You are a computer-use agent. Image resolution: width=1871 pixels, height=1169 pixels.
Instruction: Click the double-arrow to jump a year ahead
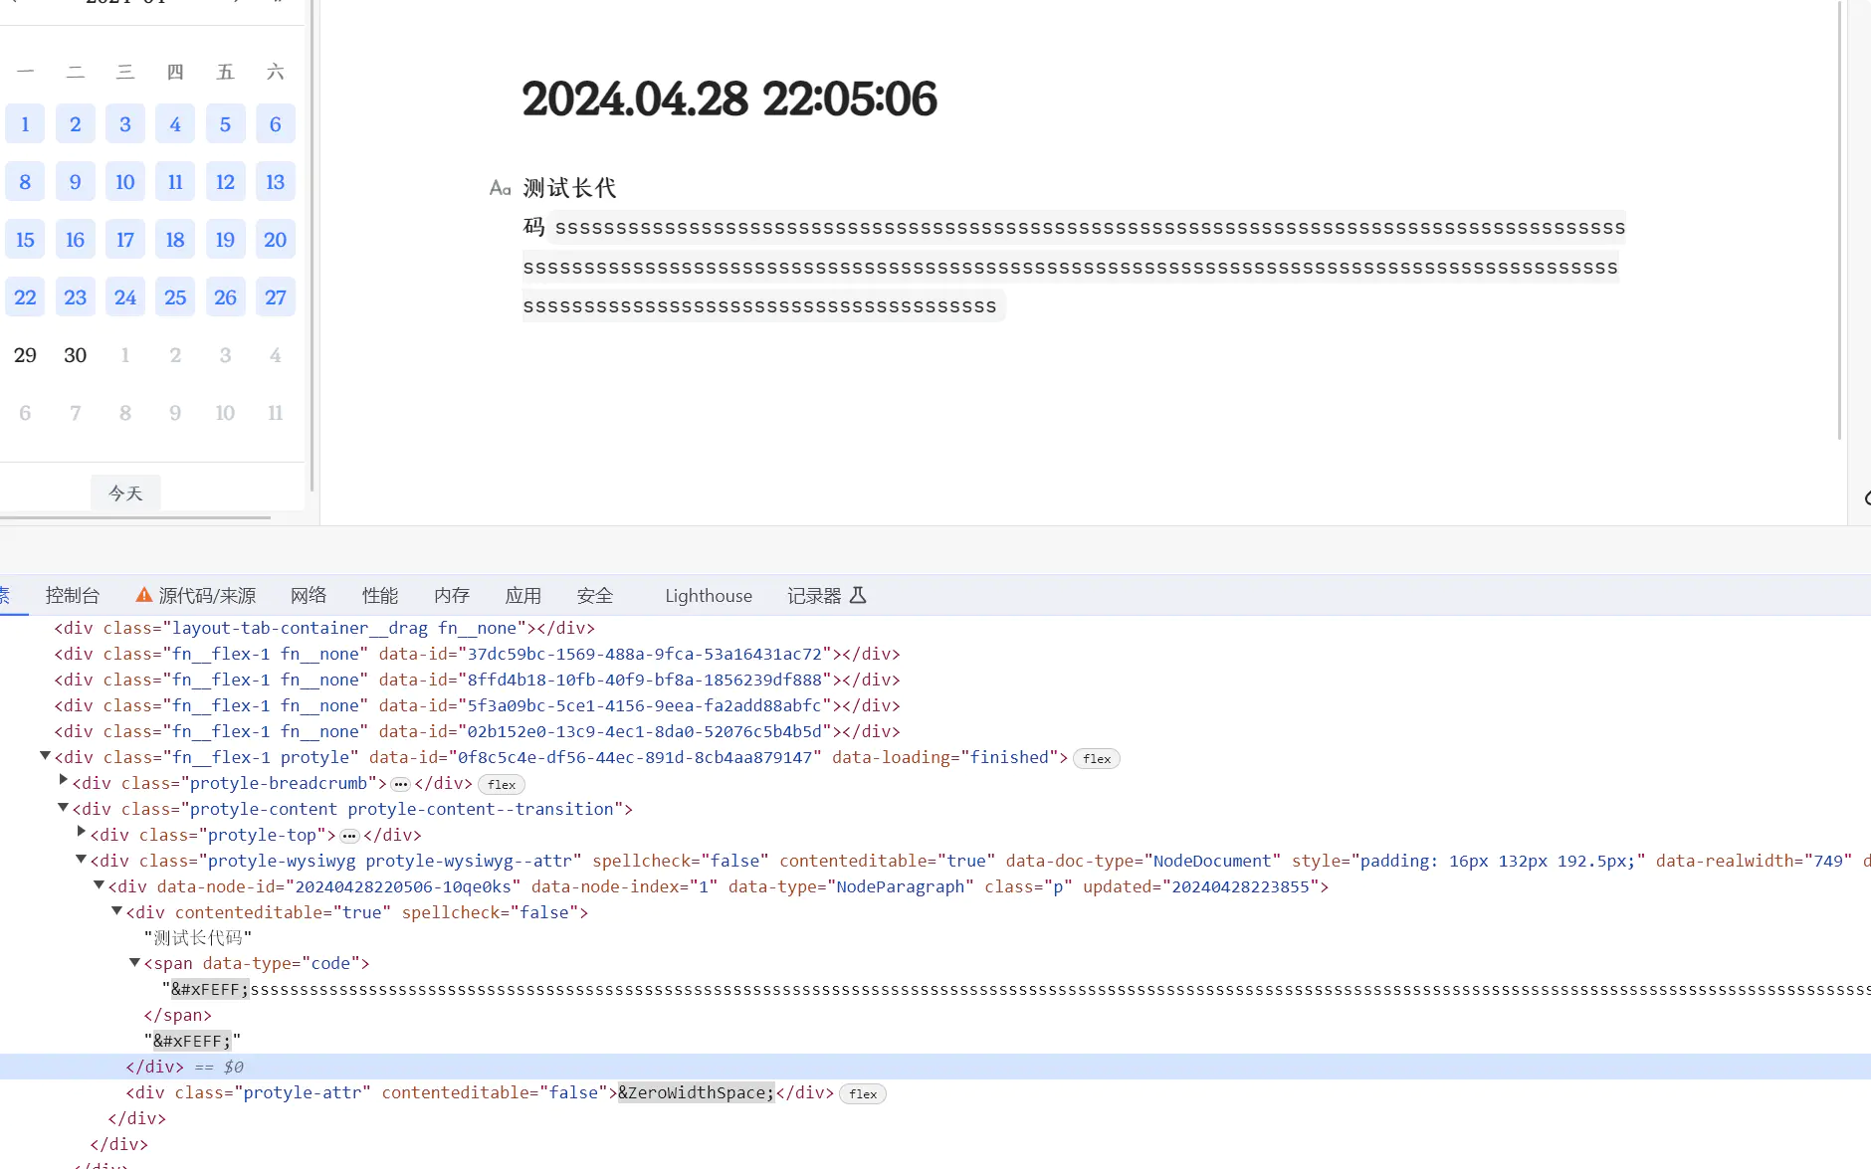pyautogui.click(x=277, y=3)
